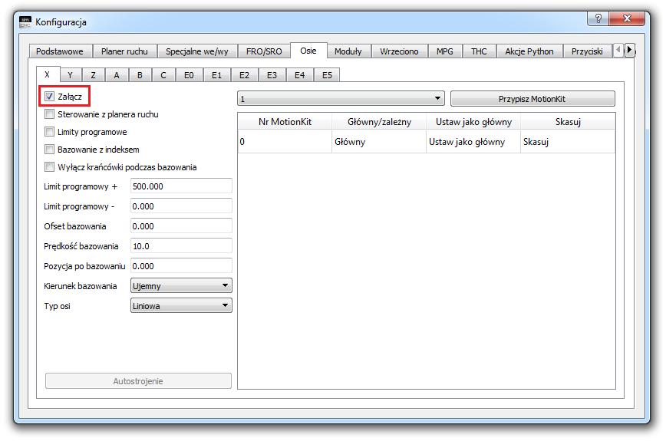Enable Wyłącz krańcówki podczas bazowania
Image resolution: width=666 pixels, height=441 pixels.
pyautogui.click(x=49, y=166)
